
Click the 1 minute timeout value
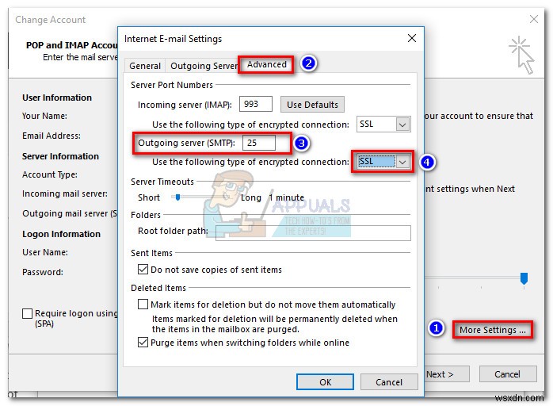click(x=286, y=197)
